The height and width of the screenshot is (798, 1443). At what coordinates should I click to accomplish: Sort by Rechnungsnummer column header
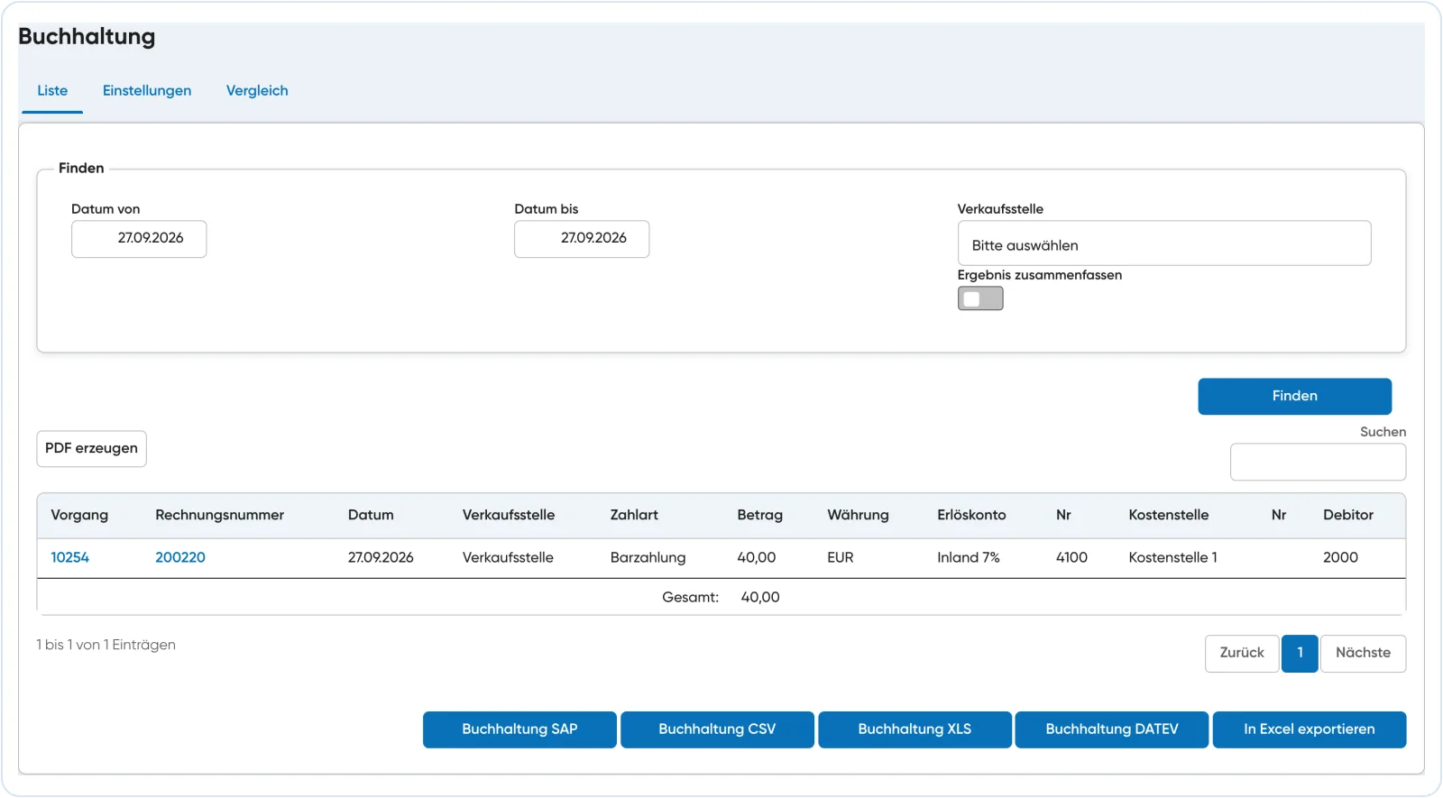(219, 516)
